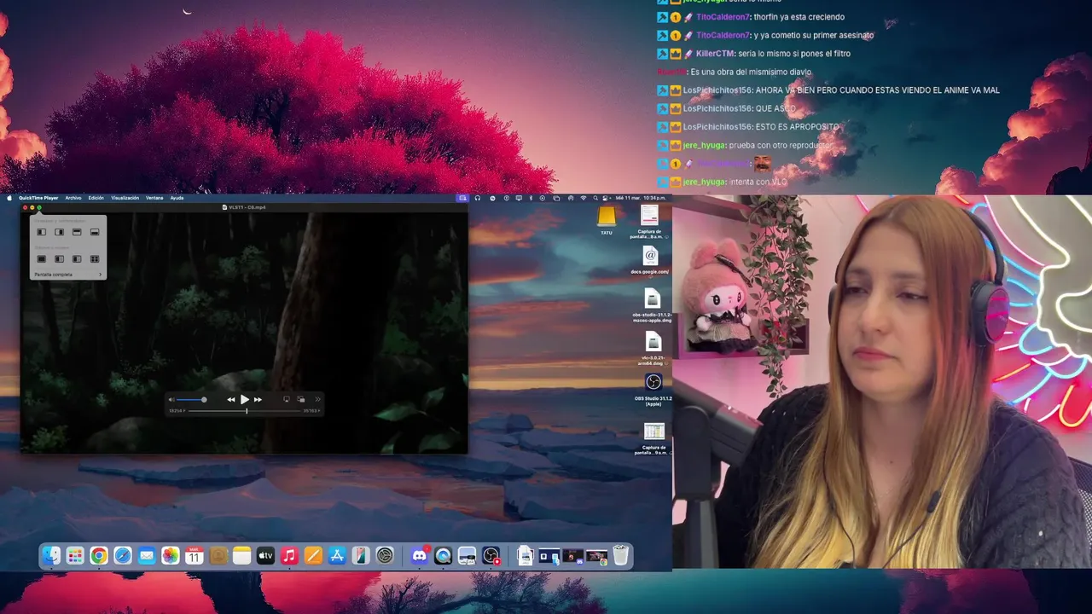This screenshot has width=1092, height=614.
Task: Open the Archivo menu
Action: click(73, 198)
